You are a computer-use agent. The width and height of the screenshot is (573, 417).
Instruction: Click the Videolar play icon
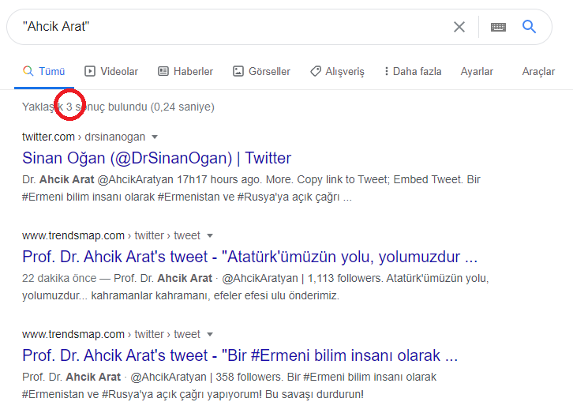point(90,71)
